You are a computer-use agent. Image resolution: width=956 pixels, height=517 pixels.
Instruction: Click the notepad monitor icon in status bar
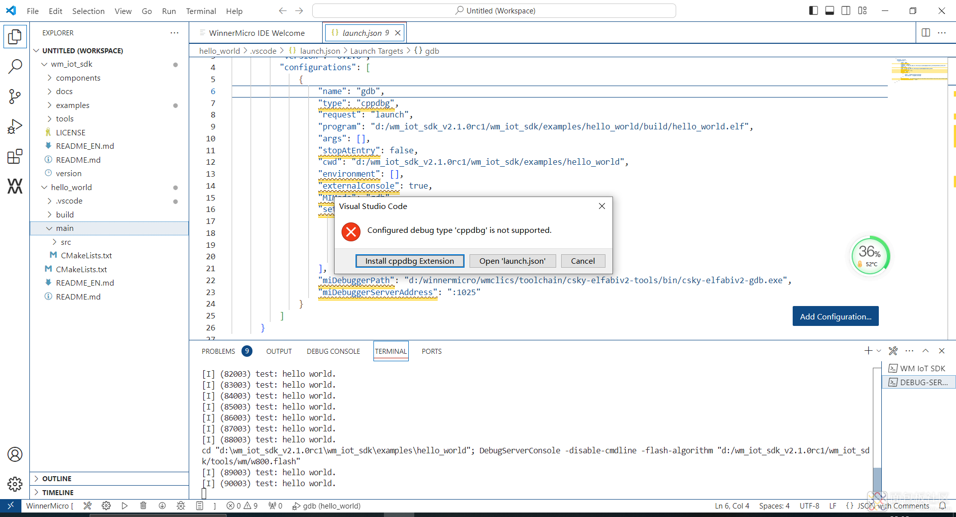(199, 506)
